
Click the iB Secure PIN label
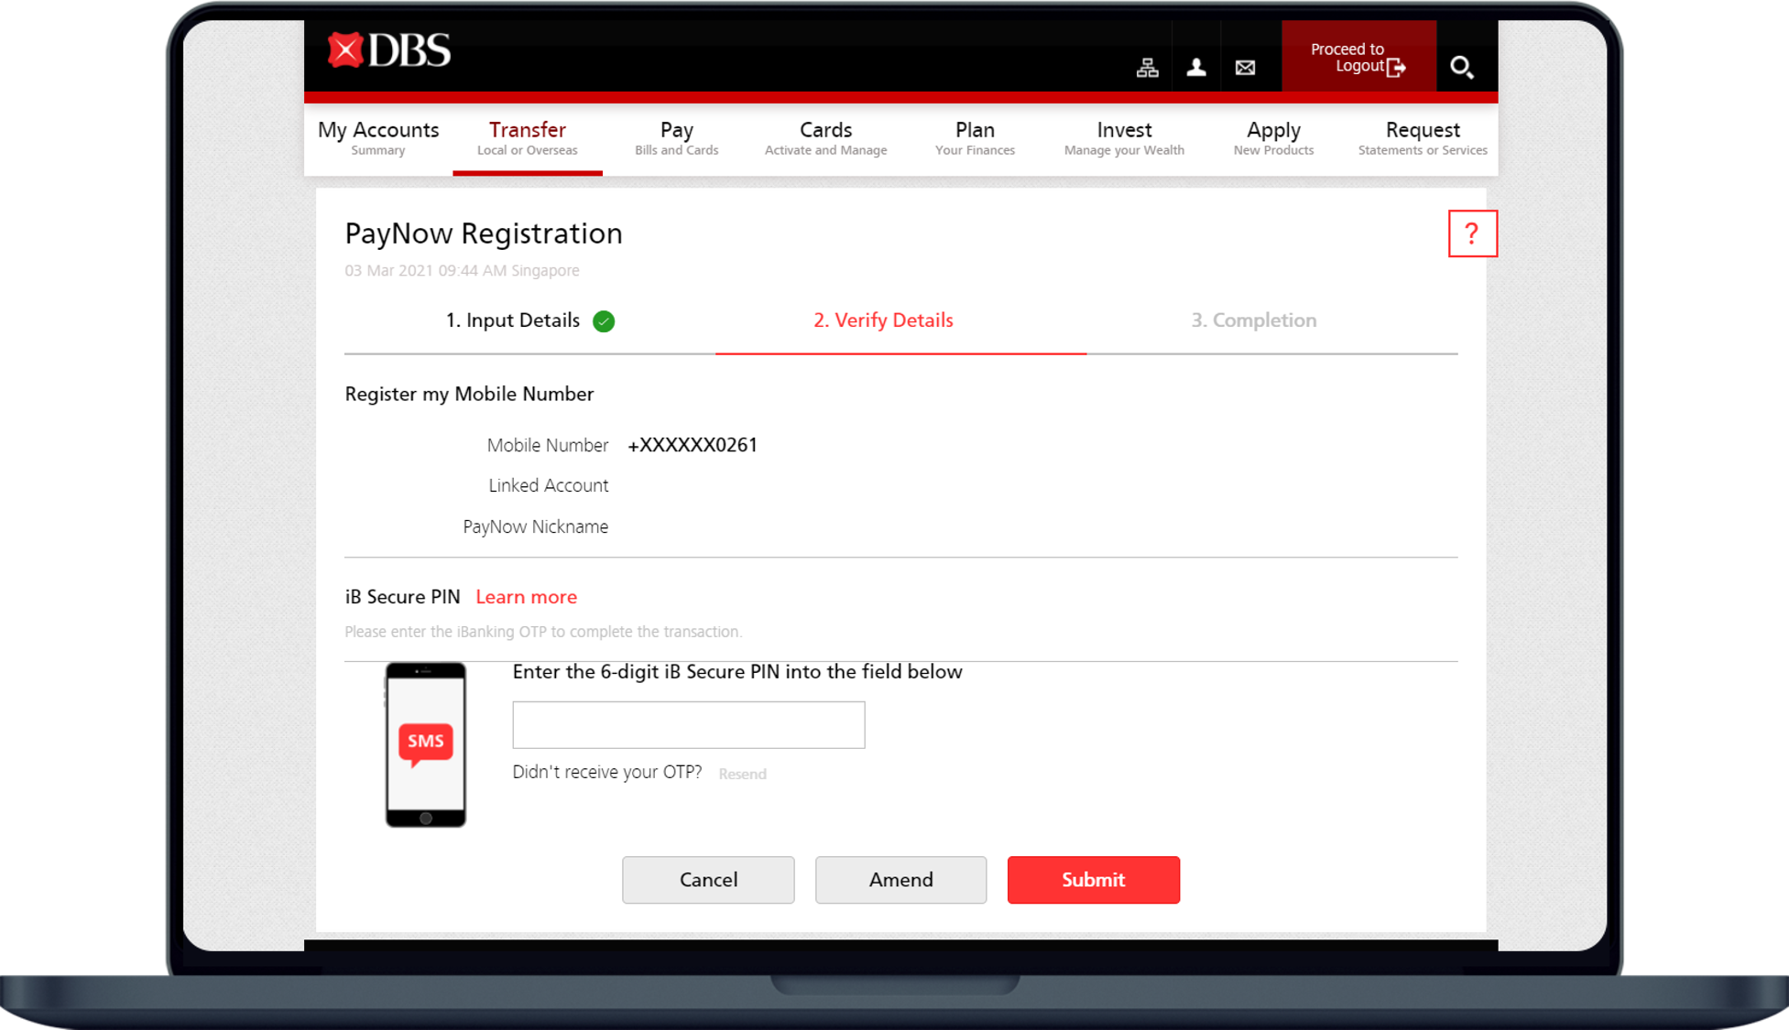(402, 597)
